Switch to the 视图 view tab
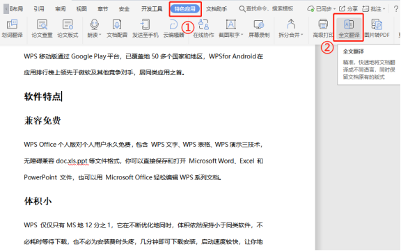Screen dimensions: 401x251 (81, 9)
